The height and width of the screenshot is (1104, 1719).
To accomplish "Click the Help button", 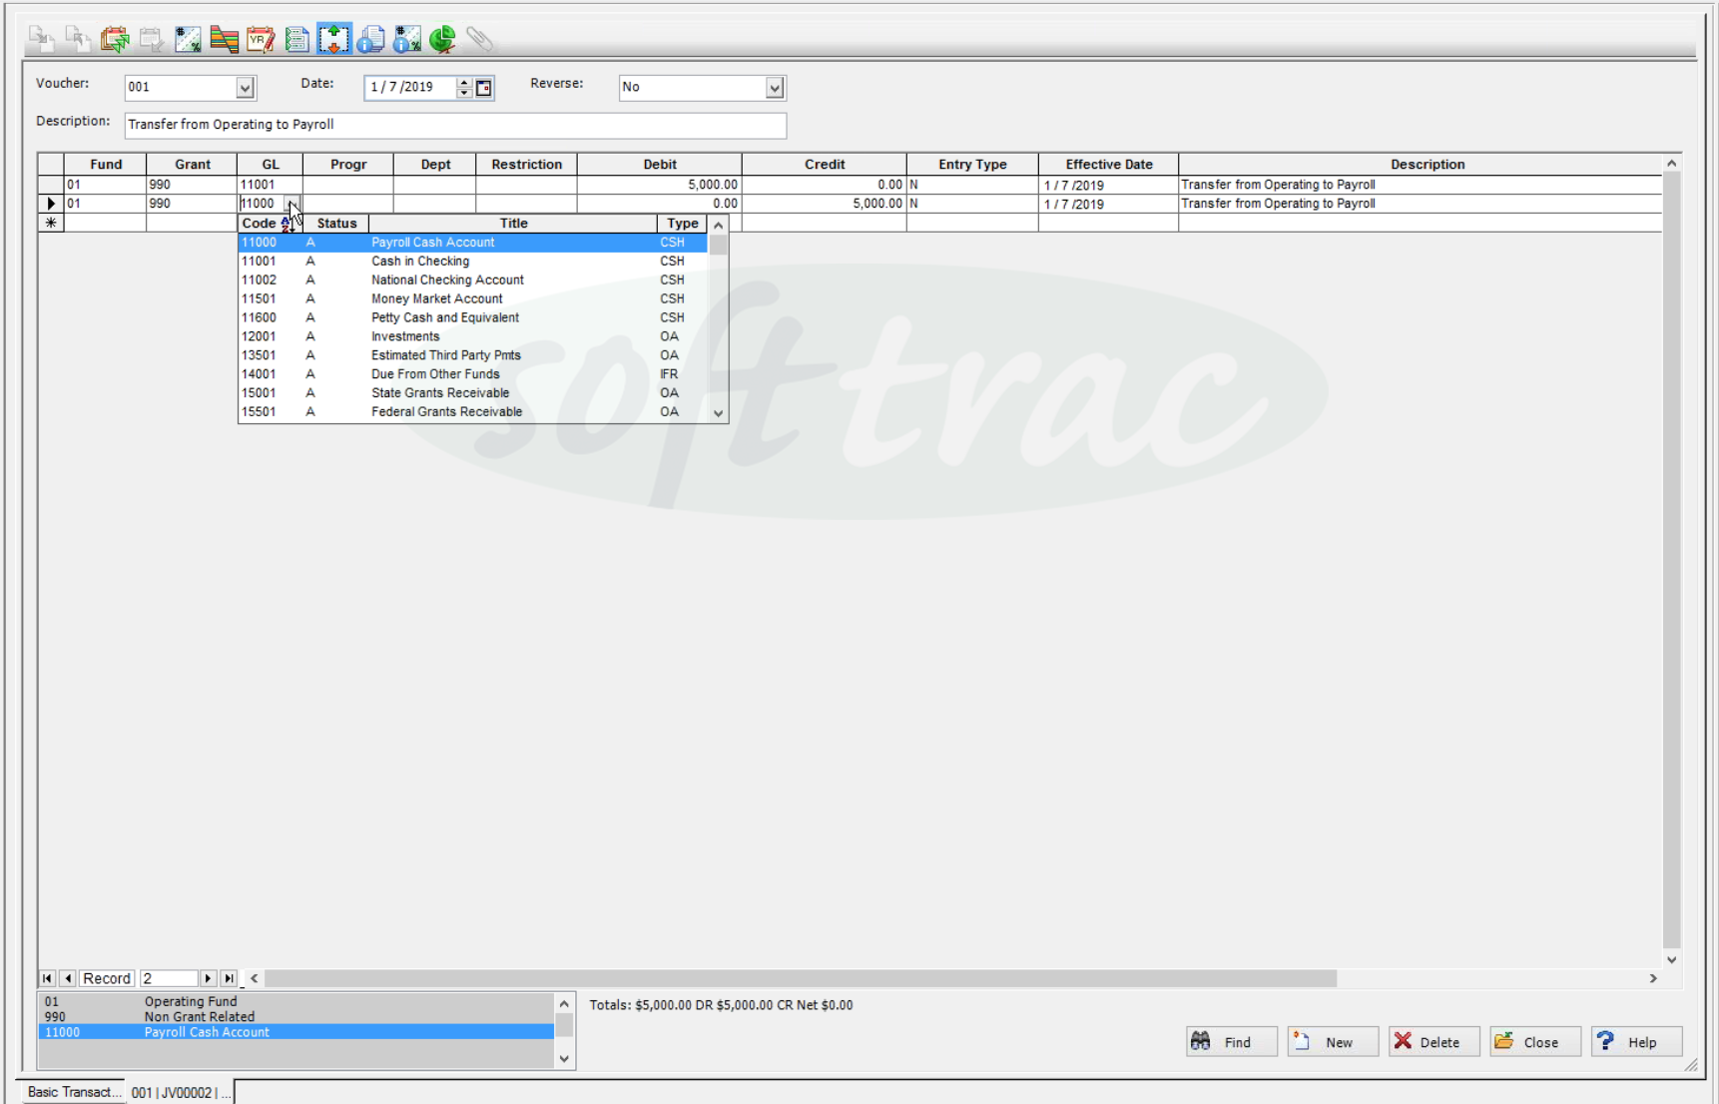I will coord(1637,1042).
